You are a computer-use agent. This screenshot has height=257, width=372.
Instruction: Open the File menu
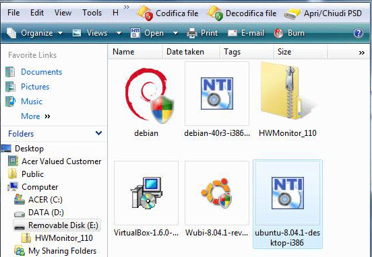click(x=13, y=13)
